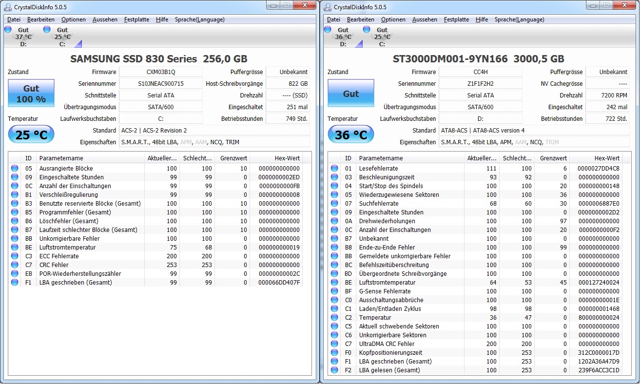Click Betriebsstunden value 749 Std.
Screen dimensions: 640x384
288,118
